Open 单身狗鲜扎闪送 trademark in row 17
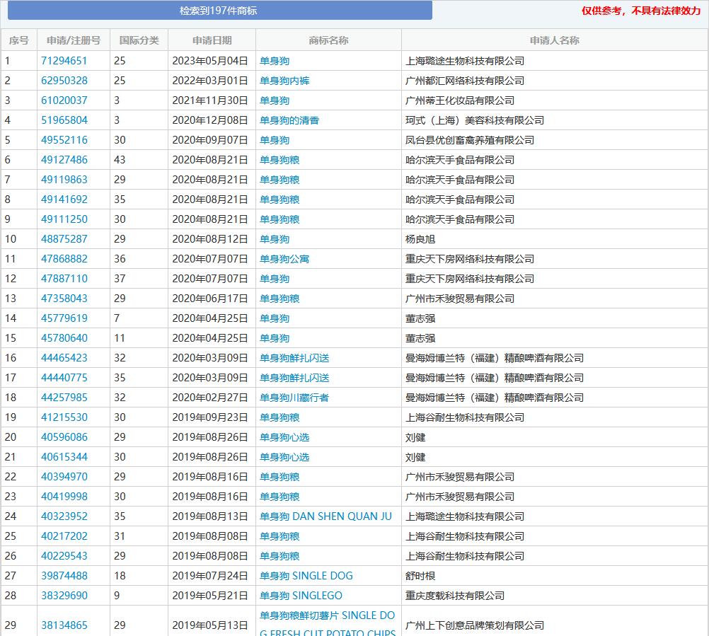This screenshot has width=709, height=636. point(294,378)
